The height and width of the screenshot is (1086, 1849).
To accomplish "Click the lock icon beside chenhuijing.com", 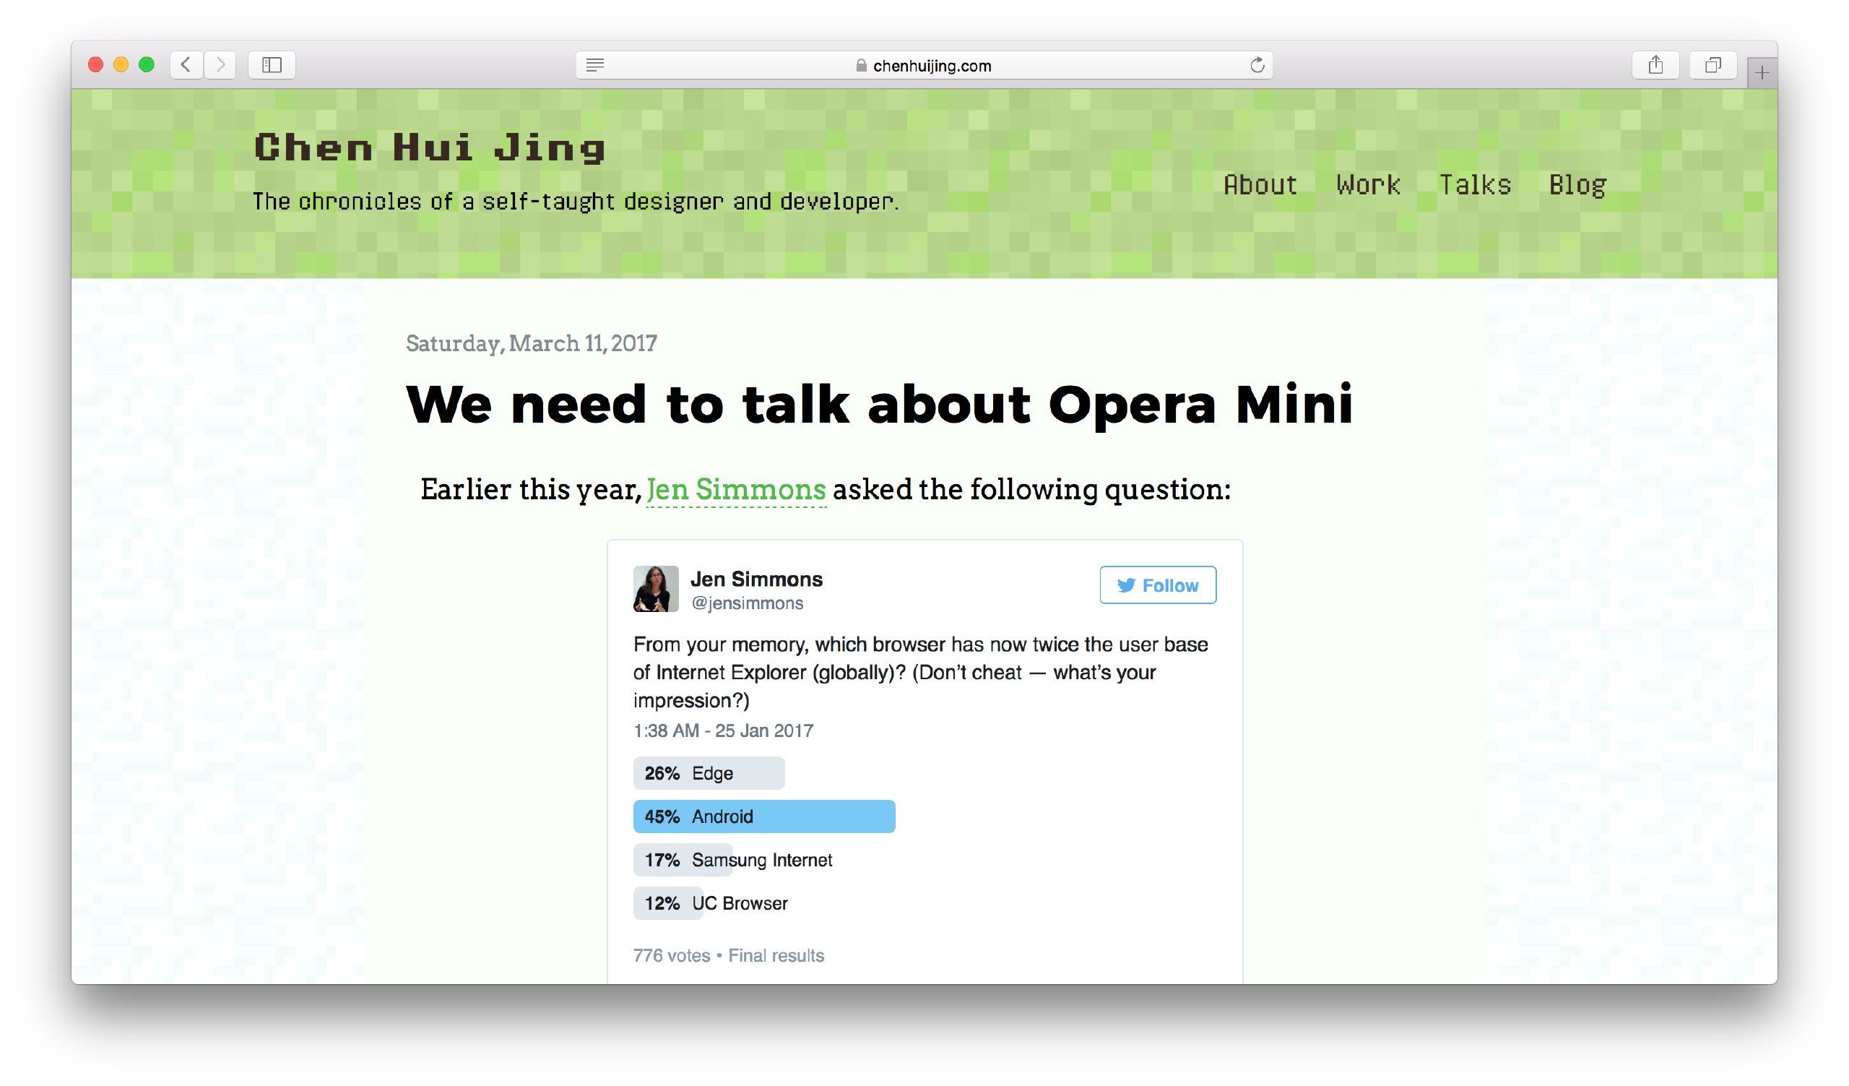I will (x=862, y=65).
